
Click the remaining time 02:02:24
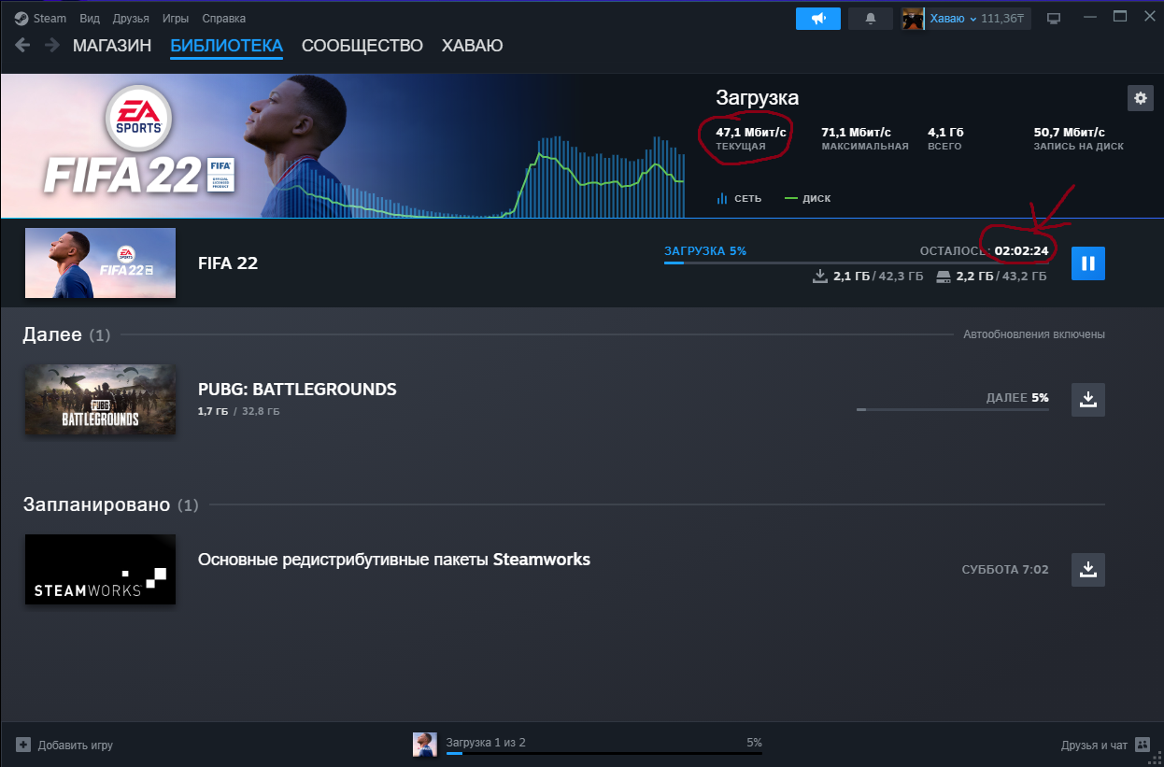coord(1021,251)
